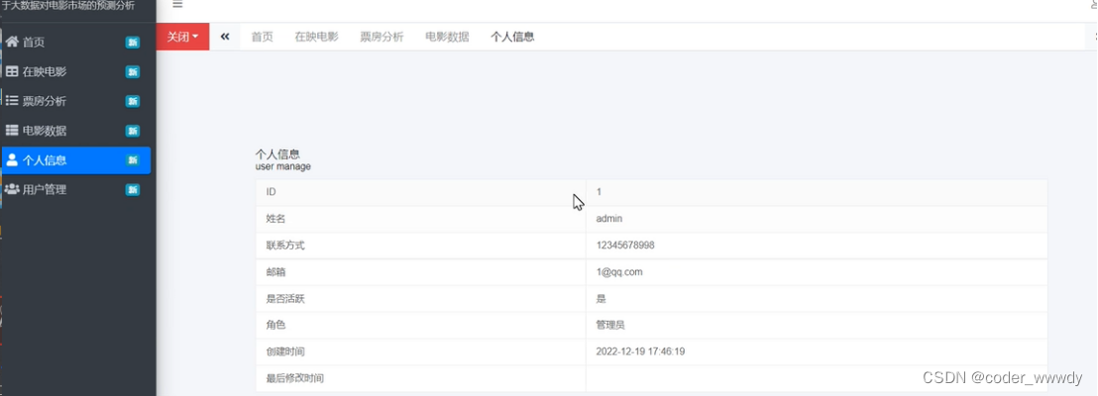Click the phone value 12345678998
Viewport: 1098px width, 396px height.
coord(625,245)
